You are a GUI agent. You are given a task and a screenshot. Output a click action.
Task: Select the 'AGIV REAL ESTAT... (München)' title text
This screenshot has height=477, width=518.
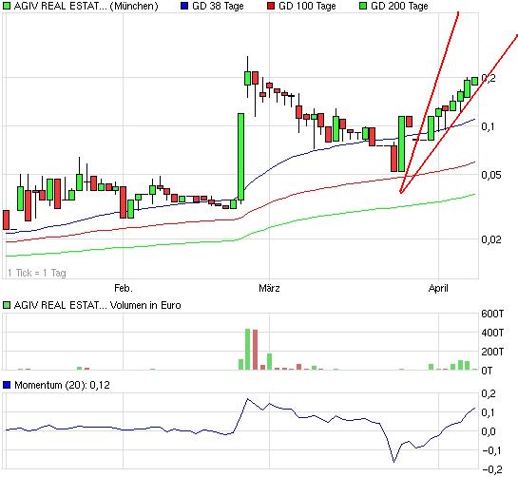86,6
